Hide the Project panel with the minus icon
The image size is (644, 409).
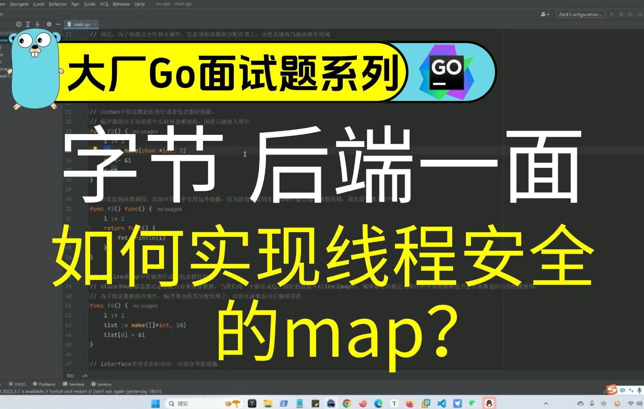(58, 24)
